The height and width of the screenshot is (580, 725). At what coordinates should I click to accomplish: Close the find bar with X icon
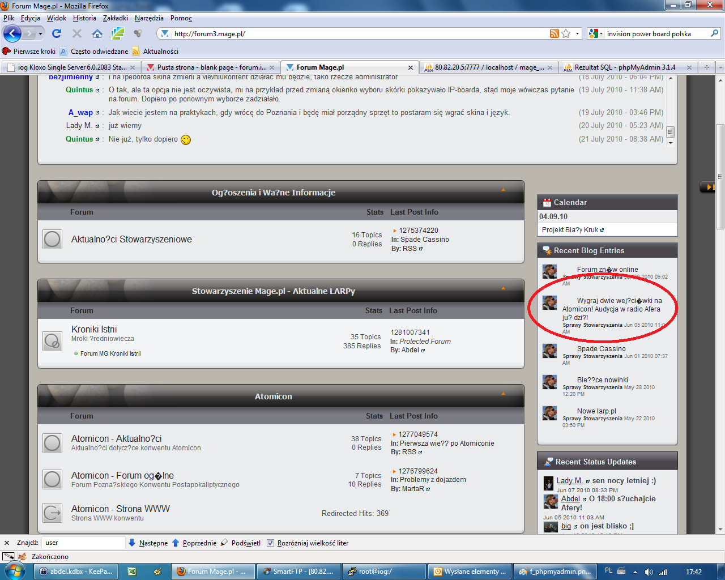(7, 543)
